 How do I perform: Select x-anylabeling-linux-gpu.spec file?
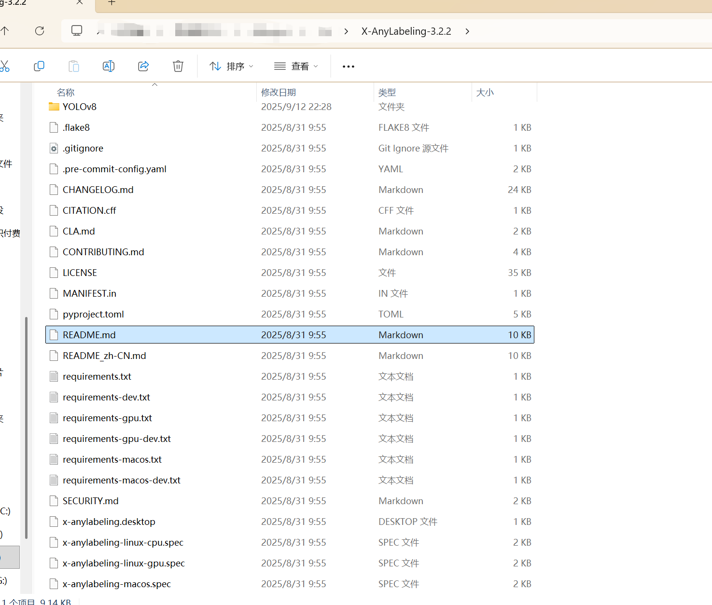(x=290, y=563)
